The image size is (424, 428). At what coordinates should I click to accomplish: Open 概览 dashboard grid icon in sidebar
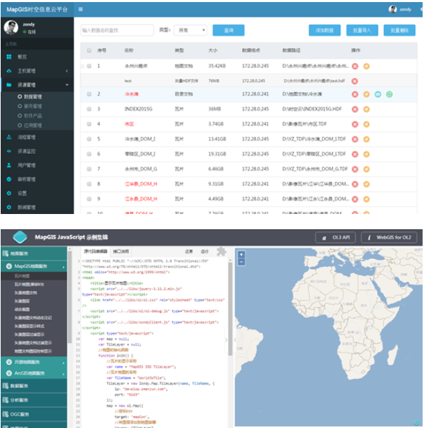pos(9,57)
